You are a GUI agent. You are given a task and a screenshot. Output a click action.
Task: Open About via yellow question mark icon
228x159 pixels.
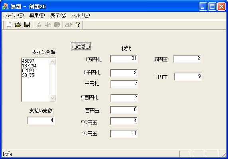coord(78,25)
